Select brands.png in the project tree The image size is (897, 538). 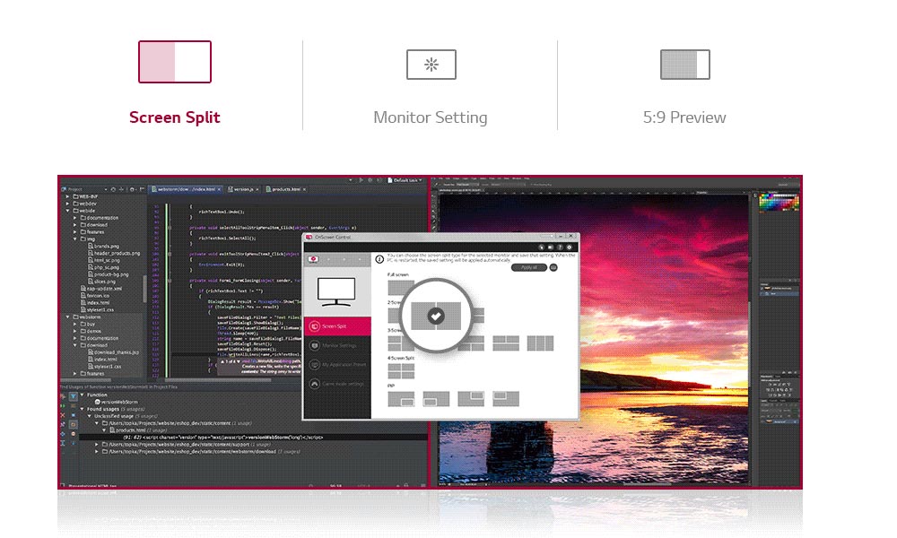click(x=103, y=246)
